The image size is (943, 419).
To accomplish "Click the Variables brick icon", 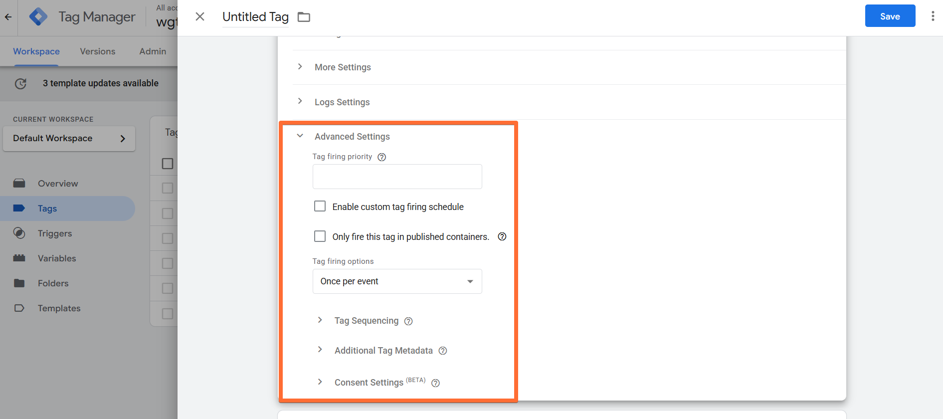I will click(19, 258).
